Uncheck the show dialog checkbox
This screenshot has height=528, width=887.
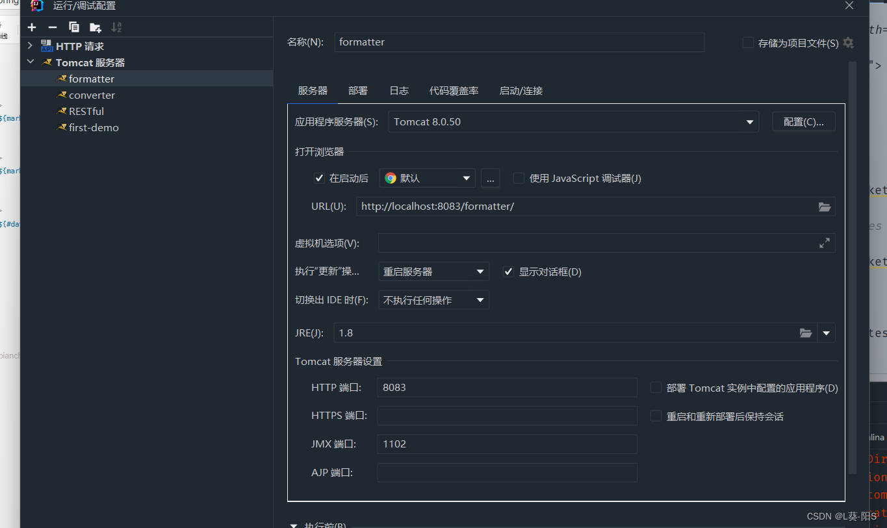tap(509, 271)
